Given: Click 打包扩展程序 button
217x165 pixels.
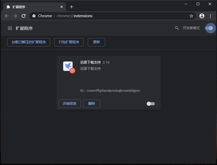Looking at the screenshot, I should click(x=69, y=42).
